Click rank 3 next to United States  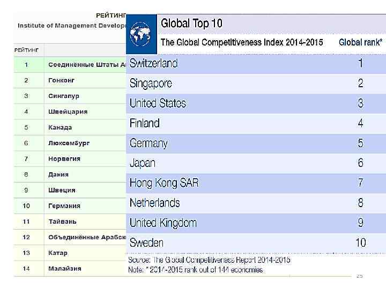361,103
